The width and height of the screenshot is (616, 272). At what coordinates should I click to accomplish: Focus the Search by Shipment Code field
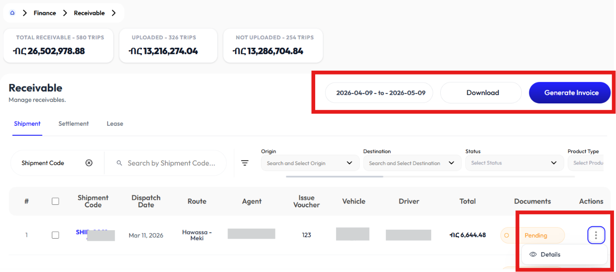click(171, 163)
